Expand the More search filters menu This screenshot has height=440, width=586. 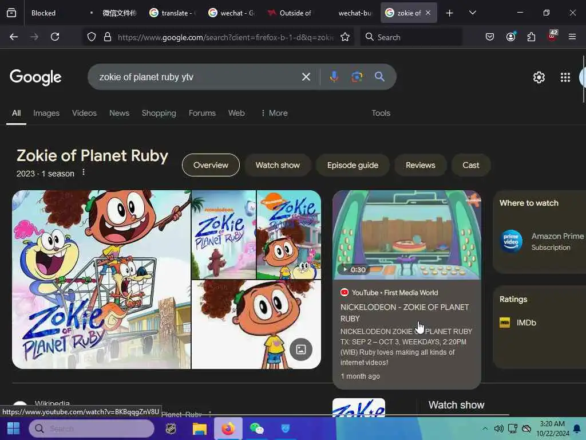(274, 113)
